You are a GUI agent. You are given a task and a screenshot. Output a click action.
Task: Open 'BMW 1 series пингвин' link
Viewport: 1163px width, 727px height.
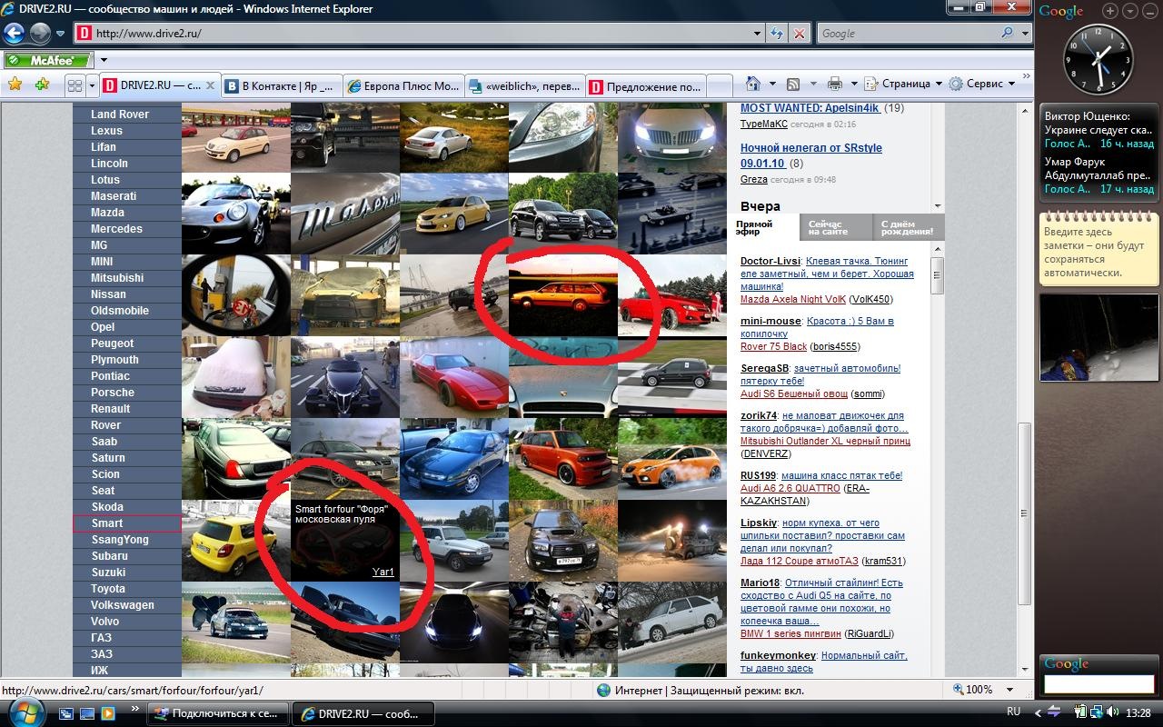coord(790,633)
